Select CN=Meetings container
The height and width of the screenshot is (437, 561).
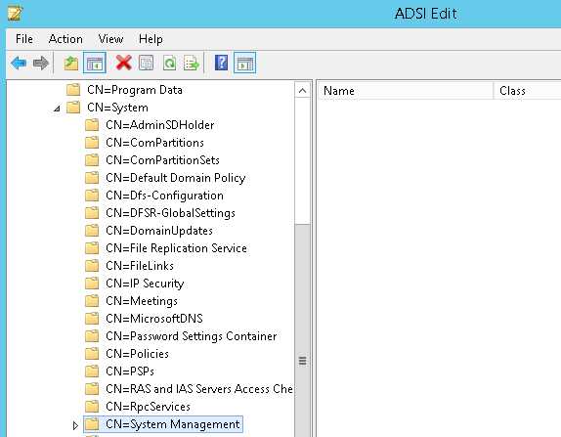[x=142, y=301]
